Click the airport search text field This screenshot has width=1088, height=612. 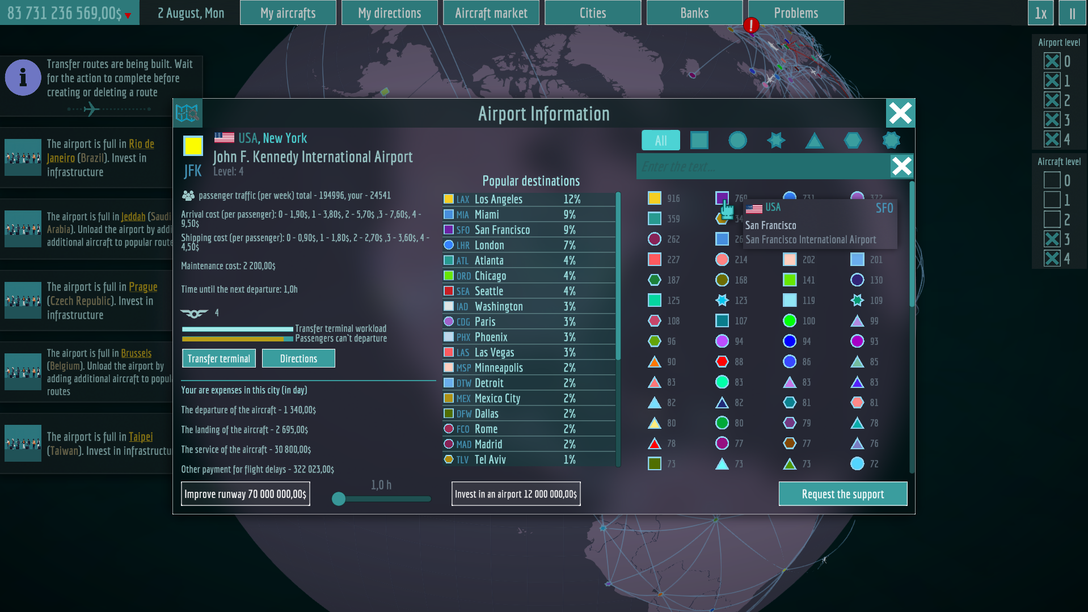point(764,166)
